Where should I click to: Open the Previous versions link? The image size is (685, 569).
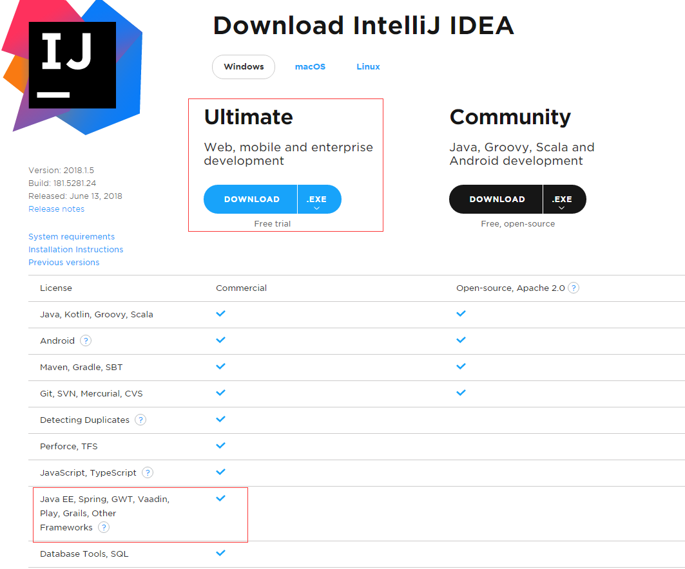coord(64,262)
